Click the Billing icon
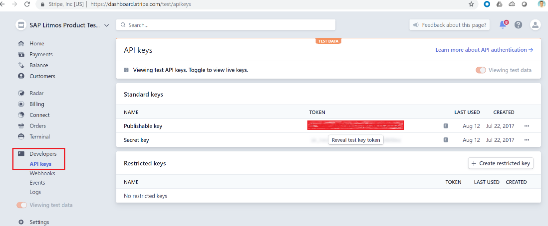548x226 pixels. [21, 104]
